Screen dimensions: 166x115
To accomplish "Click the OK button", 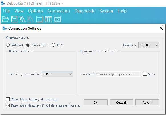I will point(96,102).
